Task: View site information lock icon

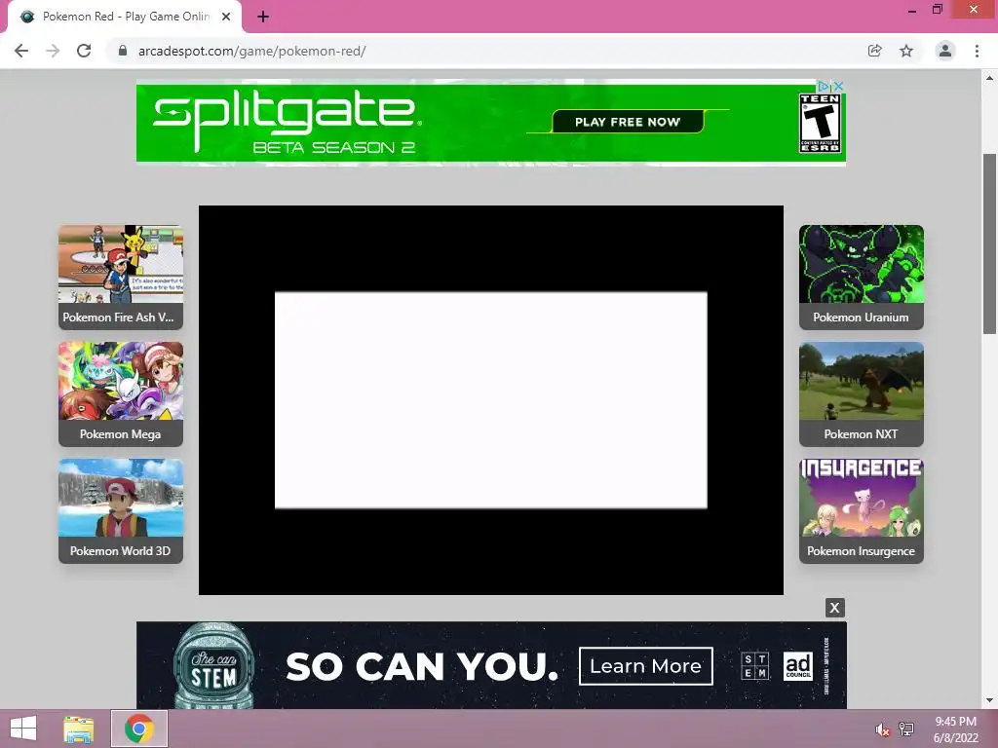Action: point(123,51)
